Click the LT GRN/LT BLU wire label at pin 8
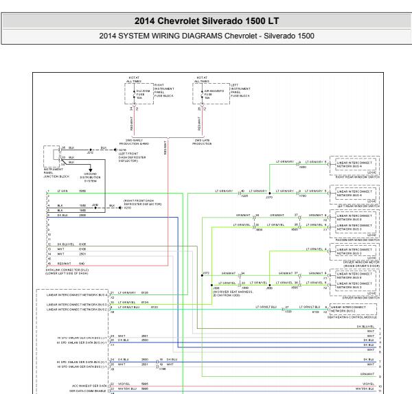Viewport: 412px width, 394px height. [128, 307]
